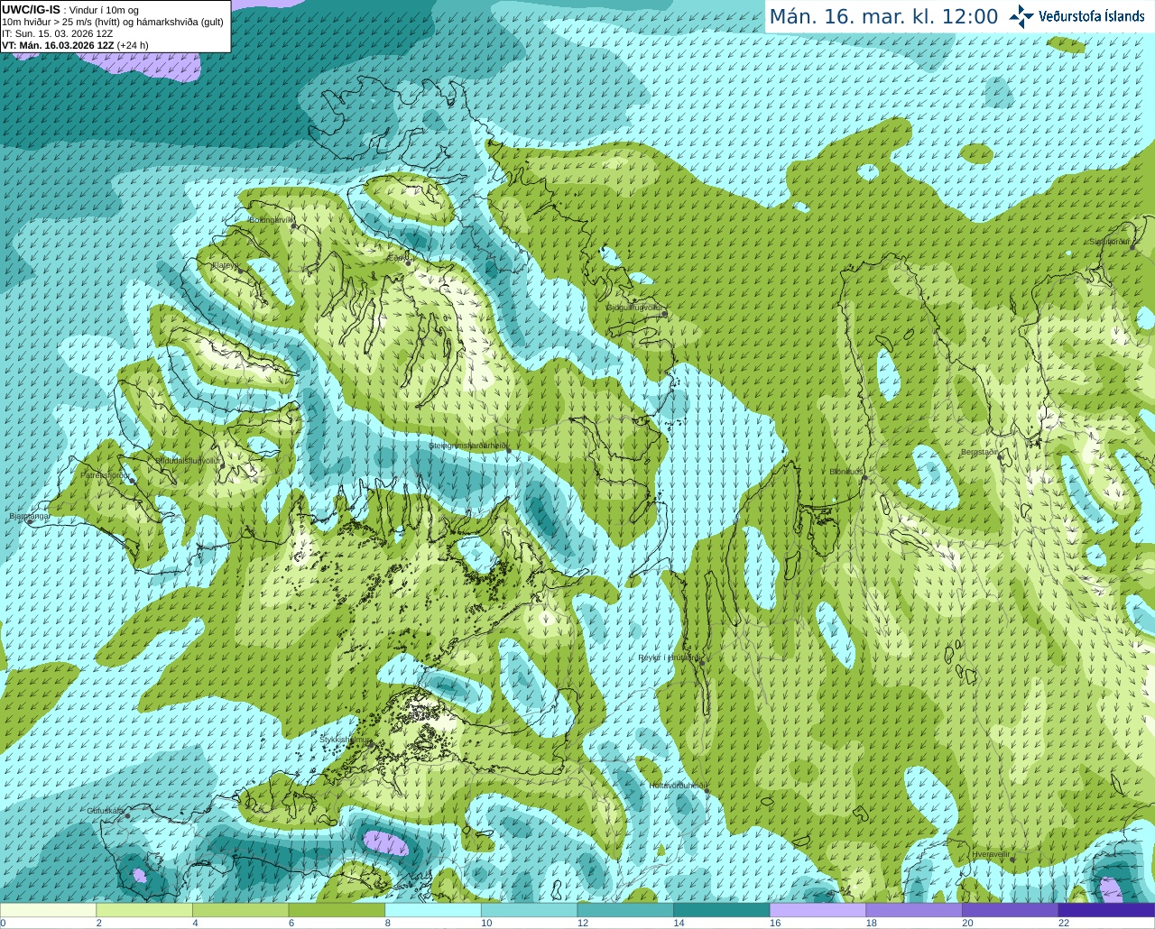Click the Æðey station label
Image resolution: width=1155 pixels, height=929 pixels.
click(397, 258)
